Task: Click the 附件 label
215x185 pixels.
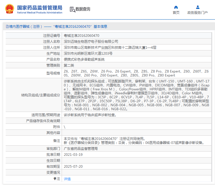Action: (x=57, y=127)
